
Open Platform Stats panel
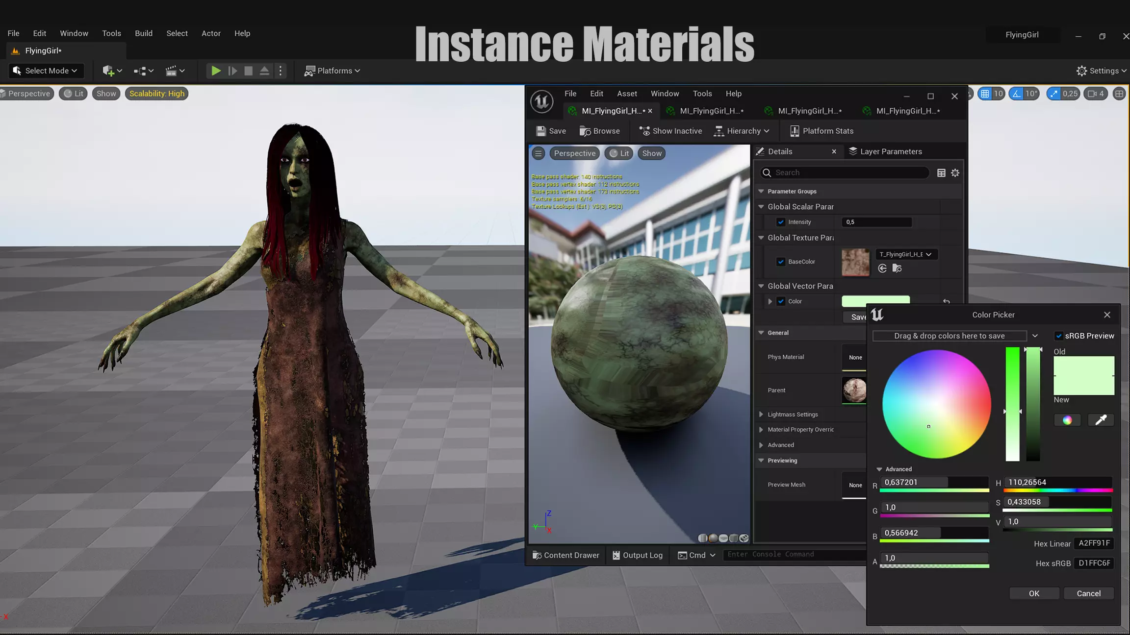point(822,131)
